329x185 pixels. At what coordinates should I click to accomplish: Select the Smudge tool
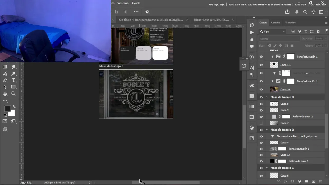pos(13,67)
